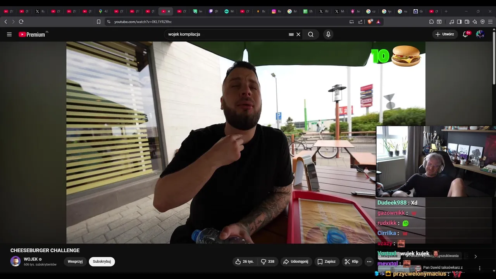Open the on-screen keyboard icon in search
Screen dimensions: 496x279
pyautogui.click(x=291, y=34)
